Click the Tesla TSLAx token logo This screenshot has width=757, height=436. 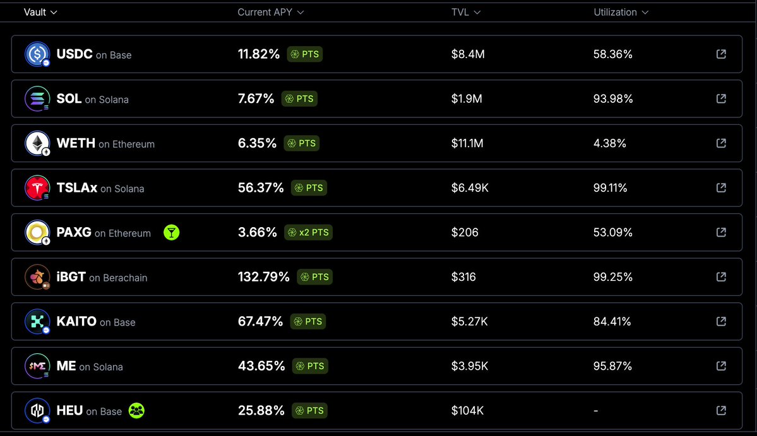pyautogui.click(x=37, y=187)
